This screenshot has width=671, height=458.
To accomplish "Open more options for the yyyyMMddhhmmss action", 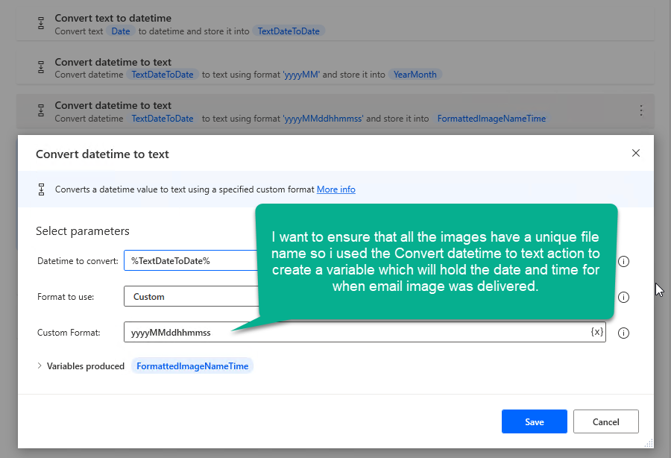I will coord(640,110).
